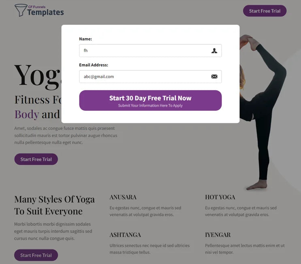Click Start Free Trial under Many Styles
The width and height of the screenshot is (301, 264).
click(36, 255)
